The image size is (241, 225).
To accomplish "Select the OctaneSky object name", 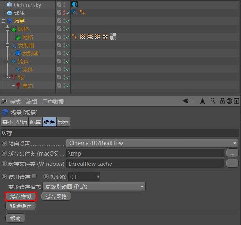I will 28,5.
